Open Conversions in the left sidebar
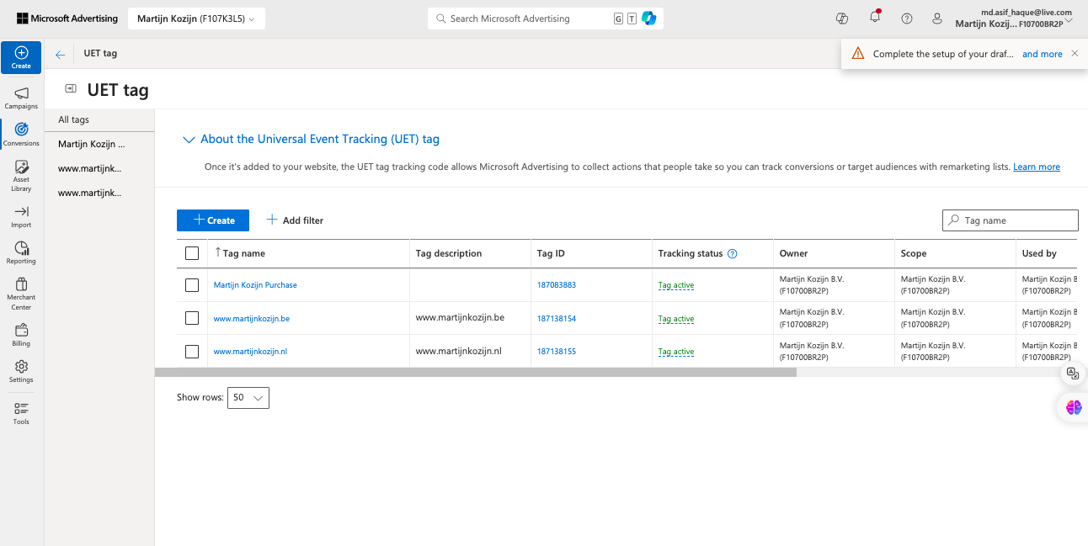This screenshot has height=546, width=1088. coord(21,134)
